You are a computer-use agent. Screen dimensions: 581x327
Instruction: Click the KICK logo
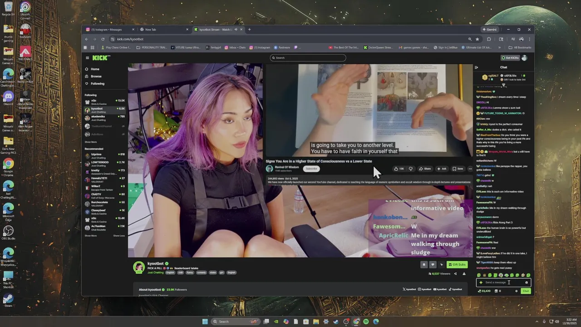[x=101, y=58]
